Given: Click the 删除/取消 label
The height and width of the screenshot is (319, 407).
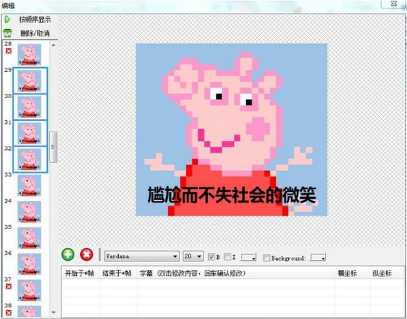Looking at the screenshot, I should (x=35, y=33).
